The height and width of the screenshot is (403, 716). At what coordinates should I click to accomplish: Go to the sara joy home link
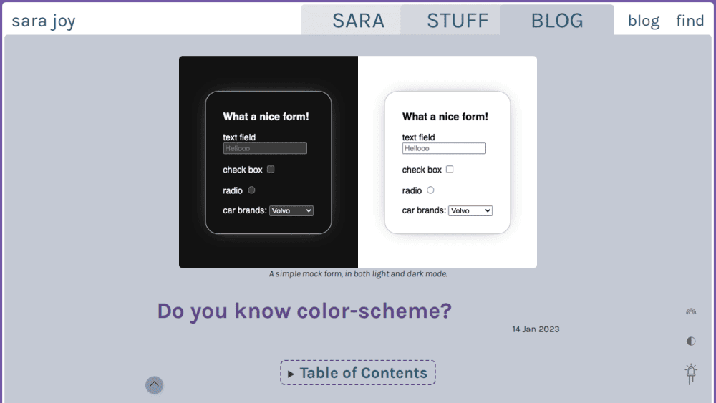[x=44, y=21]
